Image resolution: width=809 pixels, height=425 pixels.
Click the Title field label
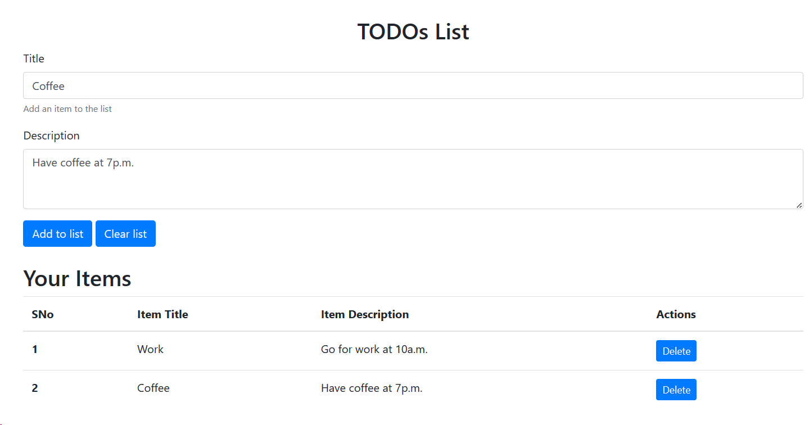(34, 58)
